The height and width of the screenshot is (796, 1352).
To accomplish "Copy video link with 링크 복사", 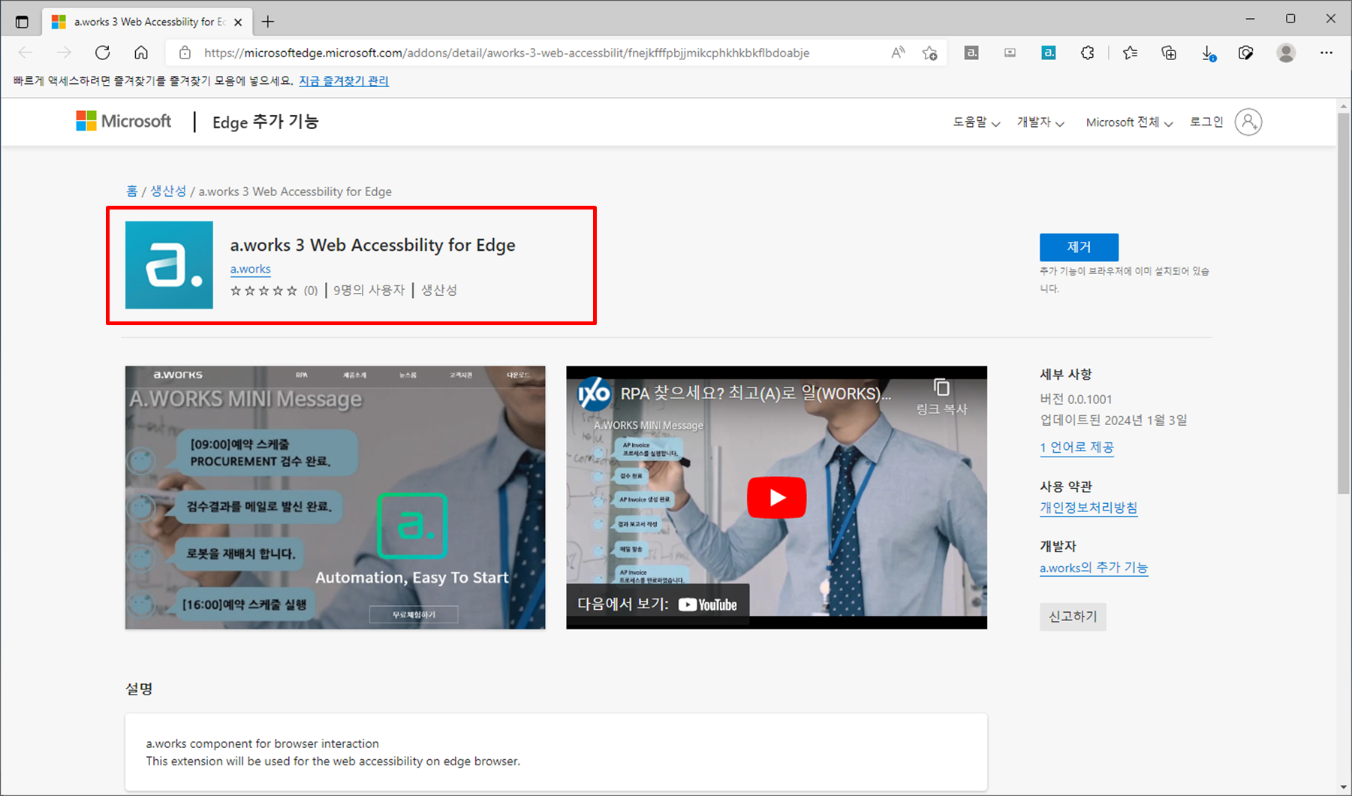I will point(942,397).
